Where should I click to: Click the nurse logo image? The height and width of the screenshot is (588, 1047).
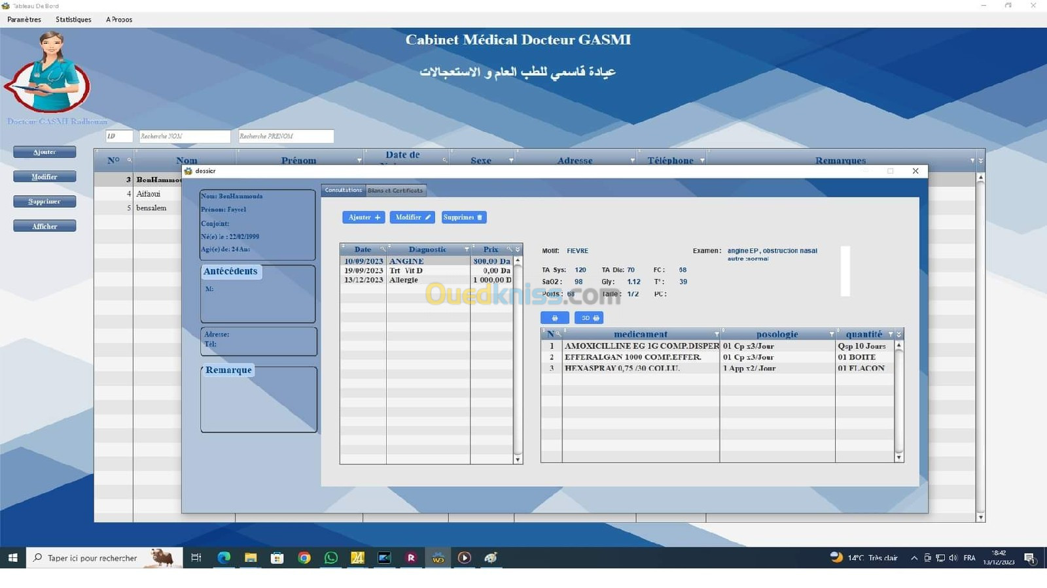point(48,72)
